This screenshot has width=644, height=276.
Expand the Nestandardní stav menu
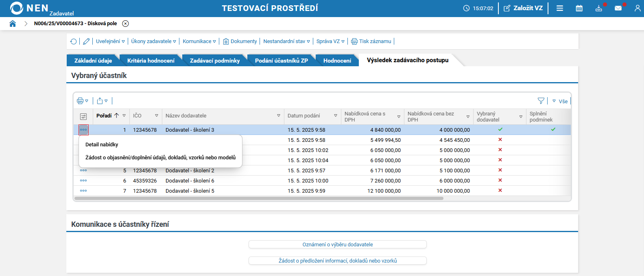tap(286, 41)
